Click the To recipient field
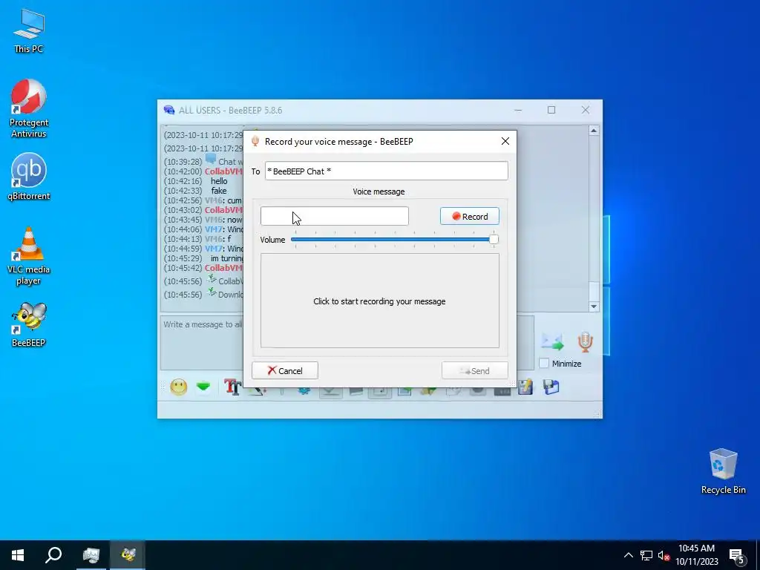 coord(386,171)
